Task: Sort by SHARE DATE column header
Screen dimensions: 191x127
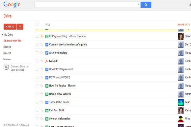Action: click(x=184, y=25)
